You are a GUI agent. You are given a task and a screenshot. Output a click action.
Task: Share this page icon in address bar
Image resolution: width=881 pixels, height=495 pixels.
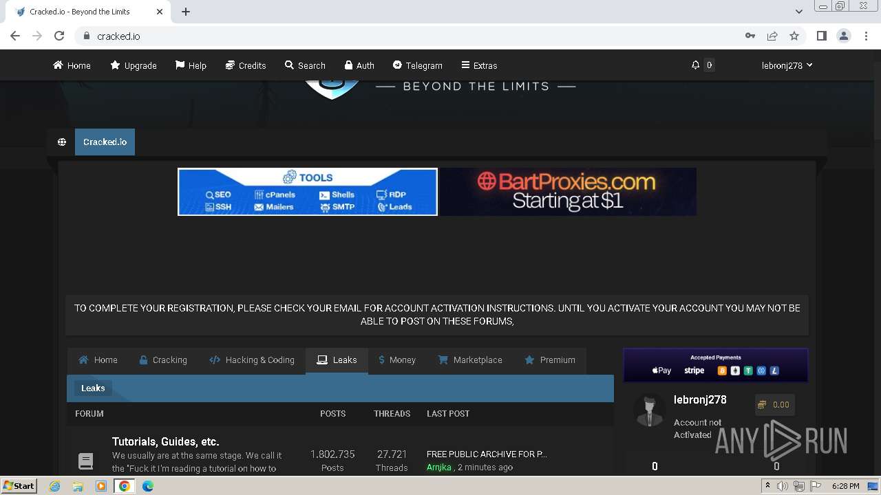click(772, 36)
